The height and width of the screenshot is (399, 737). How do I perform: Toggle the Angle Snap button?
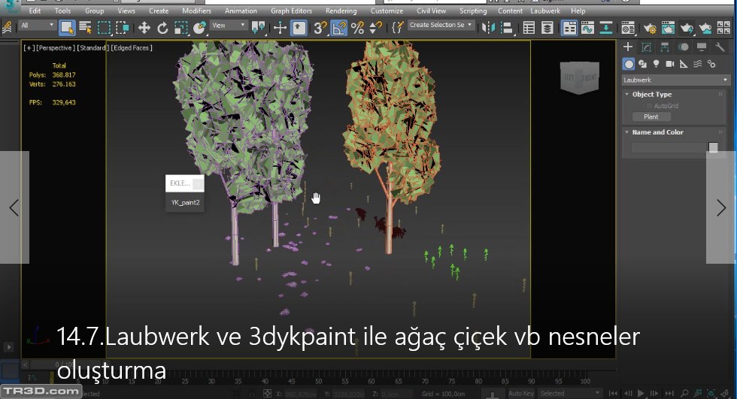click(x=338, y=28)
